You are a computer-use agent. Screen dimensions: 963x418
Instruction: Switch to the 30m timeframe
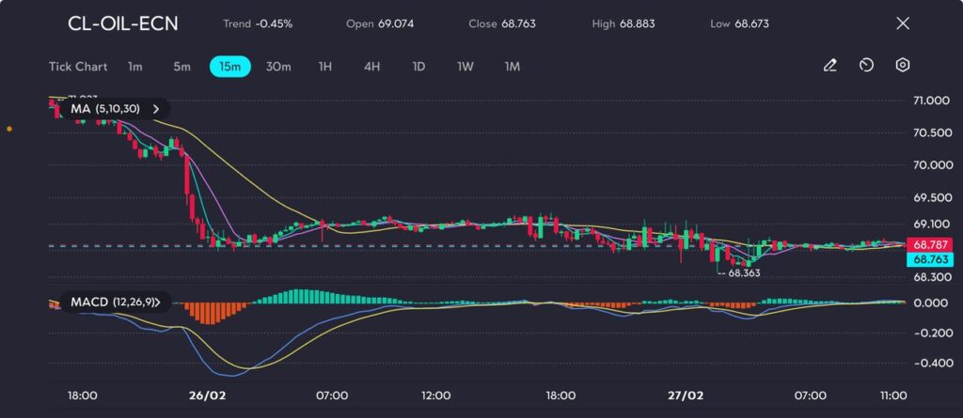(278, 67)
